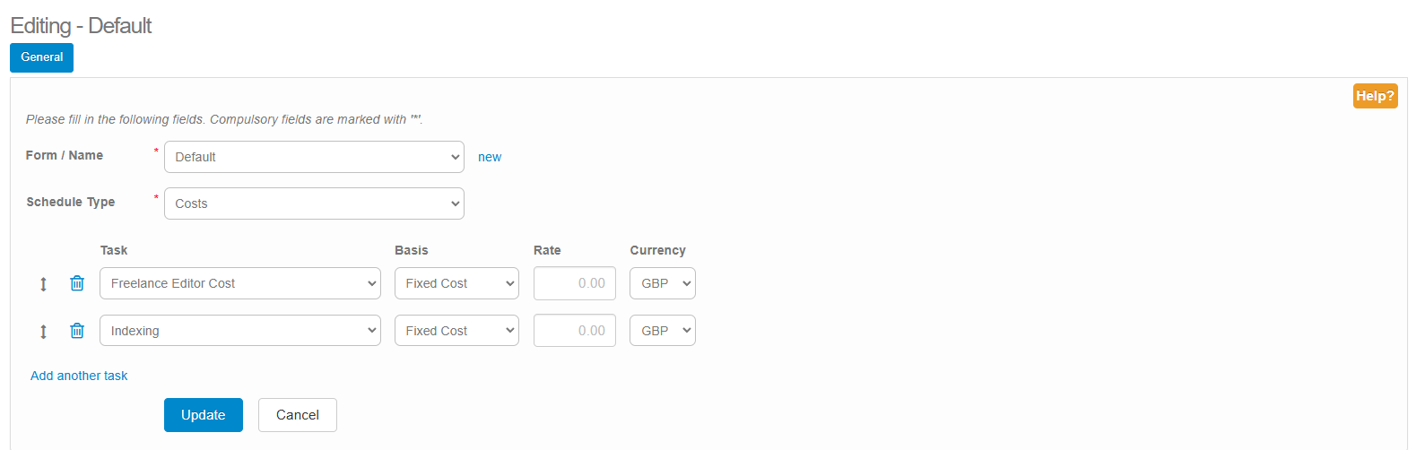1416x450 pixels.
Task: Click reorder handle for Freelance Editor Cost
Action: click(43, 284)
